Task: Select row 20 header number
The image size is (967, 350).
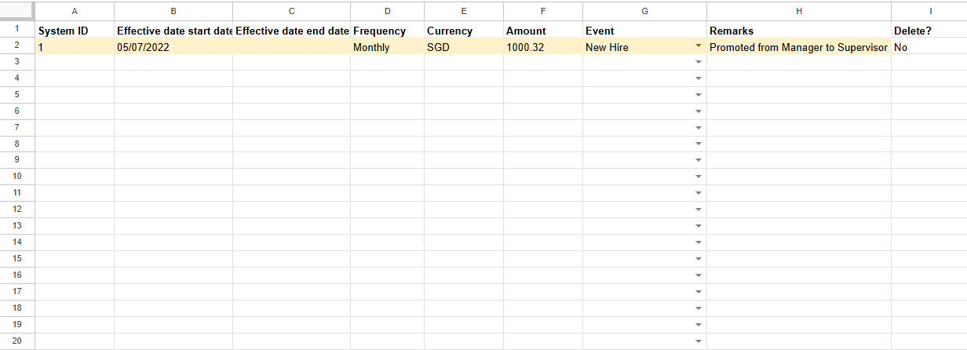Action: (x=17, y=341)
